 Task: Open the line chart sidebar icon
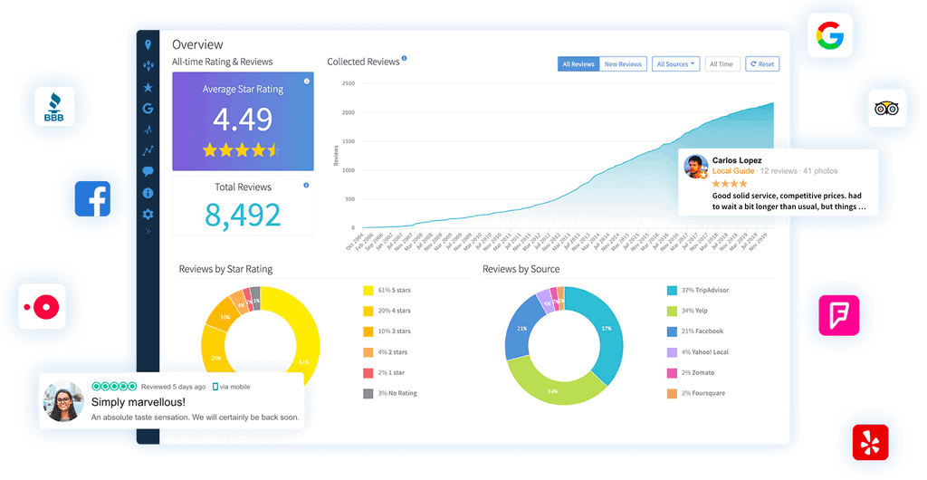pyautogui.click(x=148, y=150)
